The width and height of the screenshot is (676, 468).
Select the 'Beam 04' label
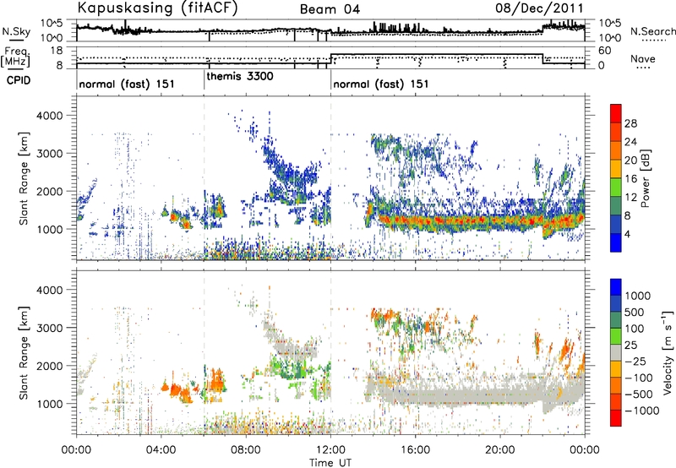point(330,9)
